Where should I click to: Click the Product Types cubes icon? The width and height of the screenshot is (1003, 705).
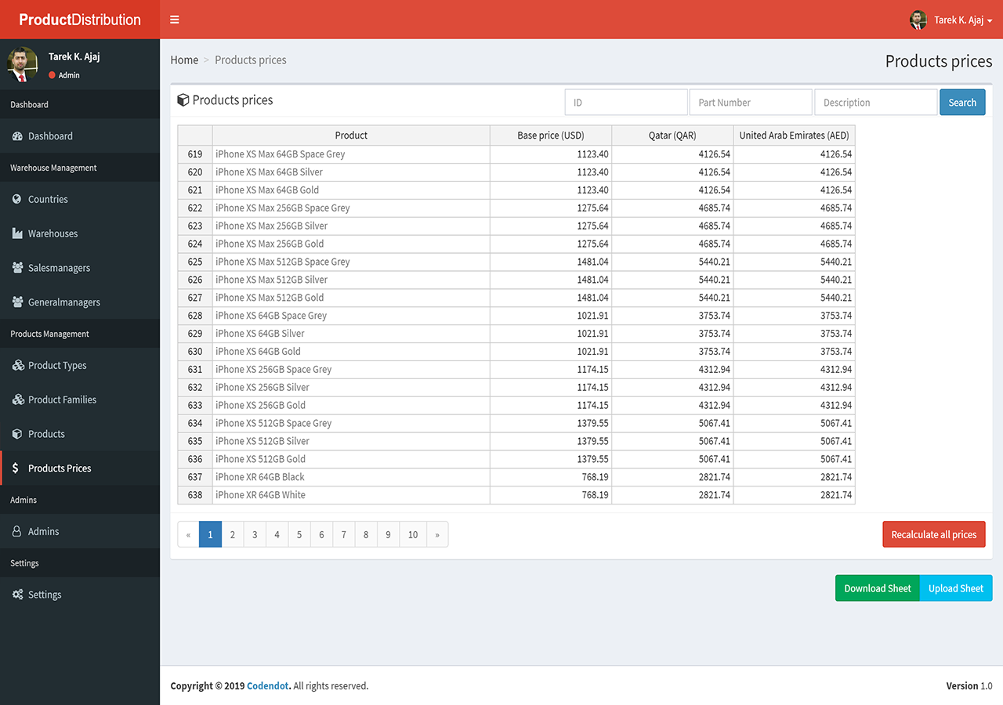(x=17, y=365)
